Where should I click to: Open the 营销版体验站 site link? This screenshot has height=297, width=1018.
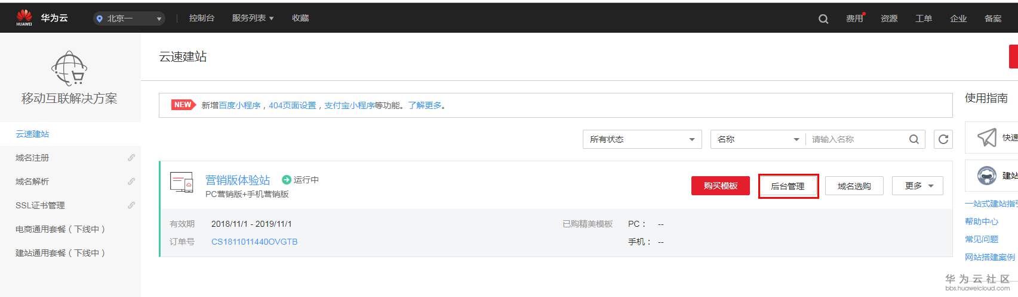coord(238,180)
